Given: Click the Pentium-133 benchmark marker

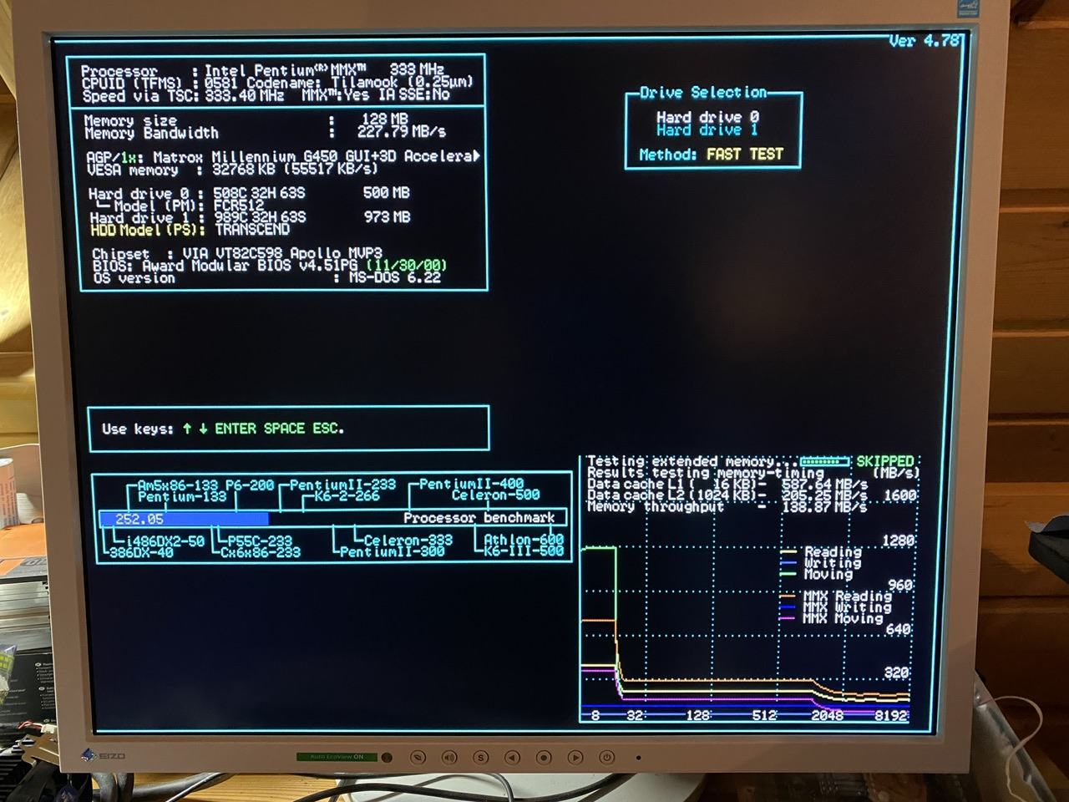Looking at the screenshot, I should 181,497.
